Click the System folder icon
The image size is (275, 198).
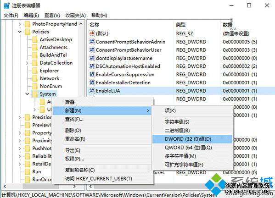(35, 94)
